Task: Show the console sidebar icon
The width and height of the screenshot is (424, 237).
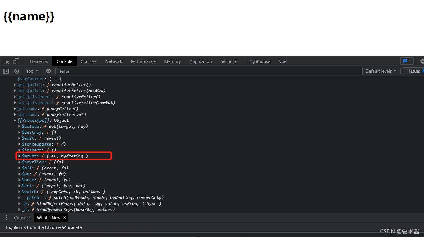Action: point(6,71)
